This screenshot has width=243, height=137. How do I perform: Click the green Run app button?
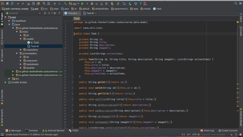coord(83,3)
